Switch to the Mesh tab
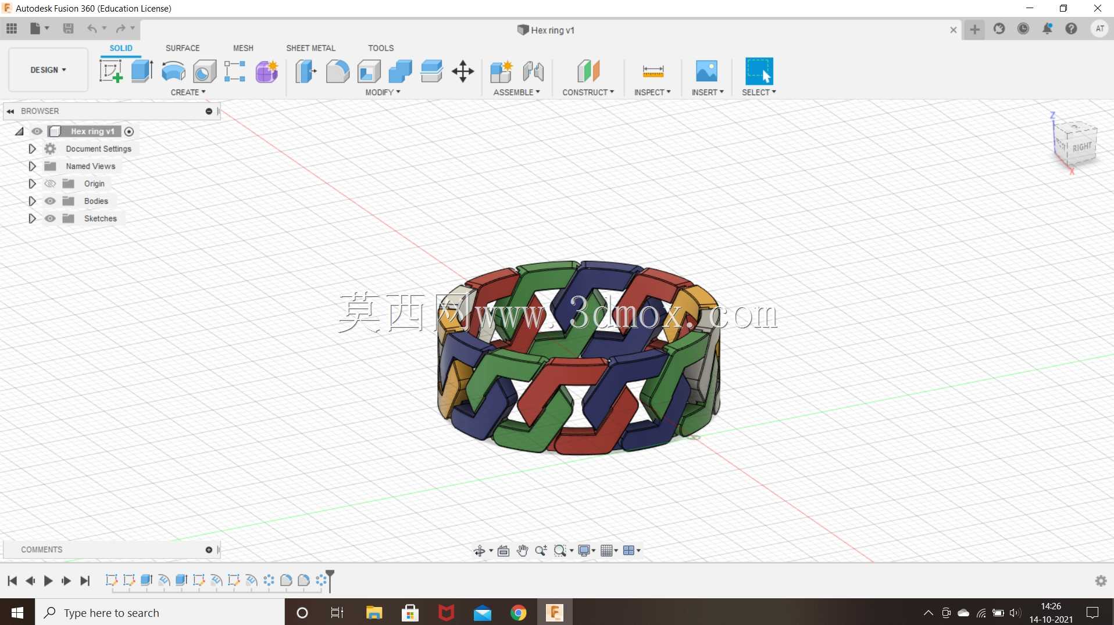Viewport: 1114px width, 625px height. (243, 48)
